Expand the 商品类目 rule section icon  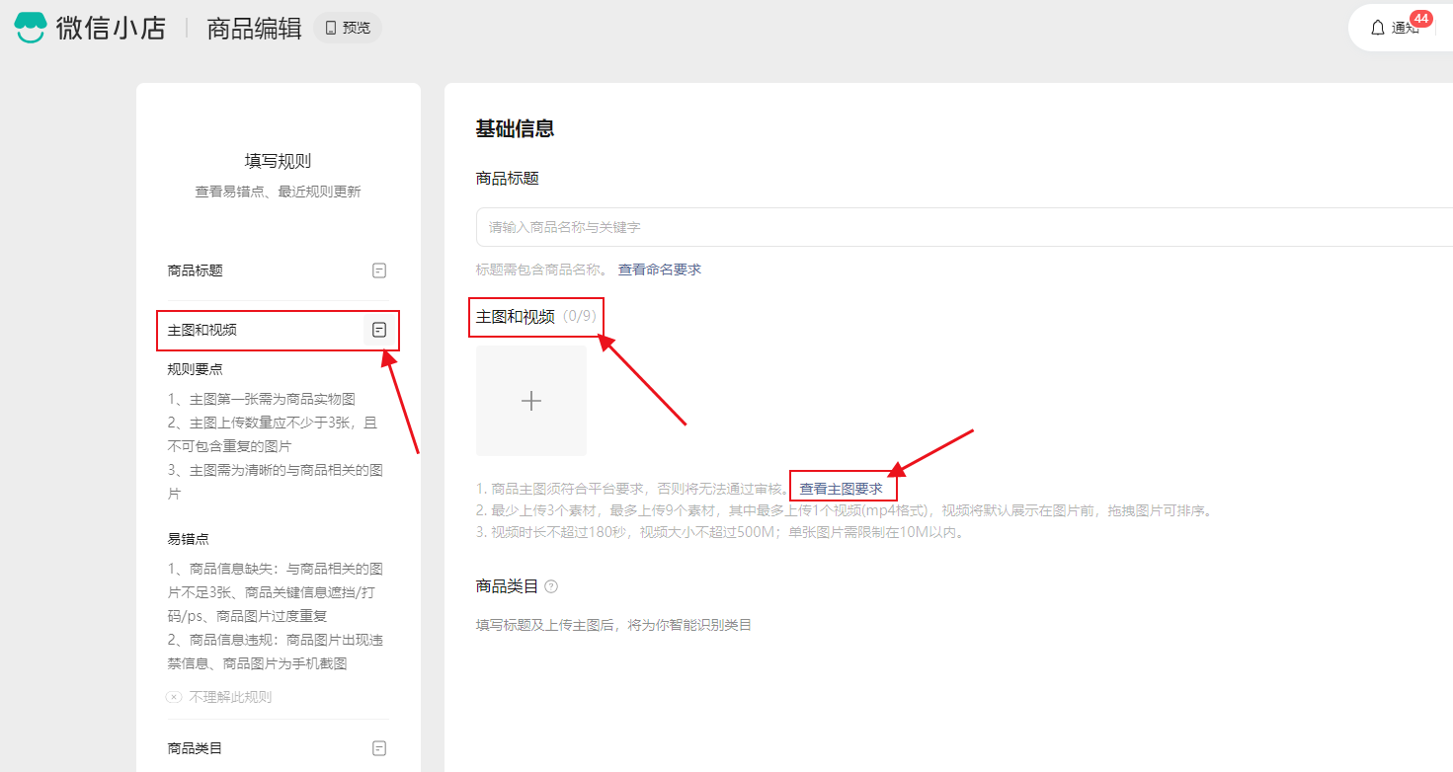pos(379,748)
